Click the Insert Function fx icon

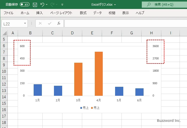click(59, 23)
